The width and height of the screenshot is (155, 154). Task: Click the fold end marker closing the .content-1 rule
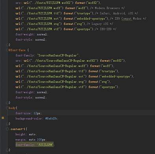pos(7,150)
